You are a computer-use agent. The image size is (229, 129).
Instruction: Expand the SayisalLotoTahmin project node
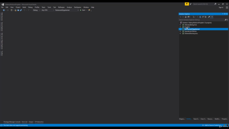point(180,31)
